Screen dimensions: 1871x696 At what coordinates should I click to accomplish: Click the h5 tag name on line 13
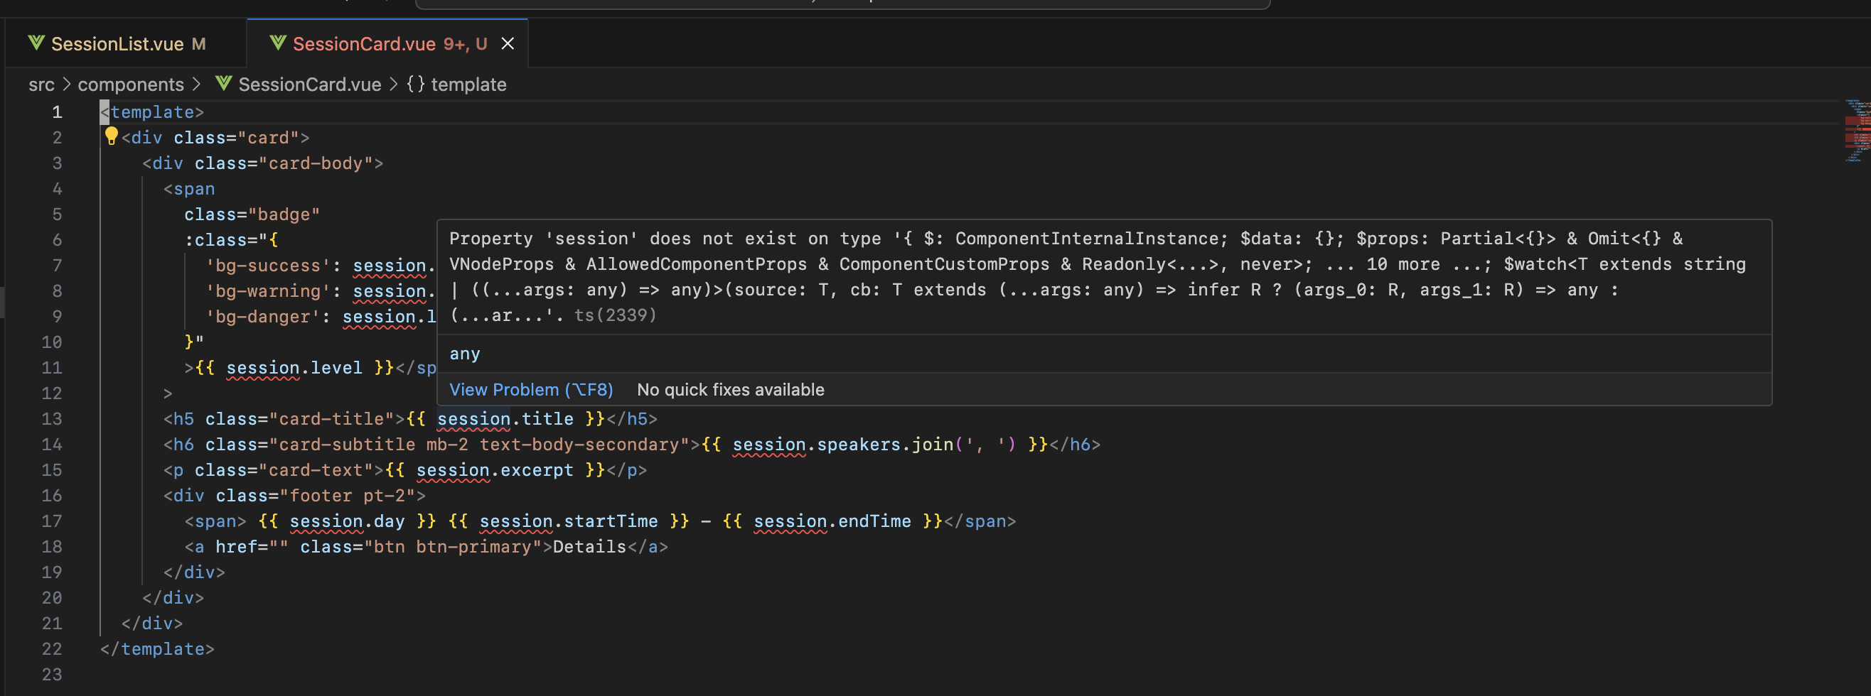[x=183, y=419]
